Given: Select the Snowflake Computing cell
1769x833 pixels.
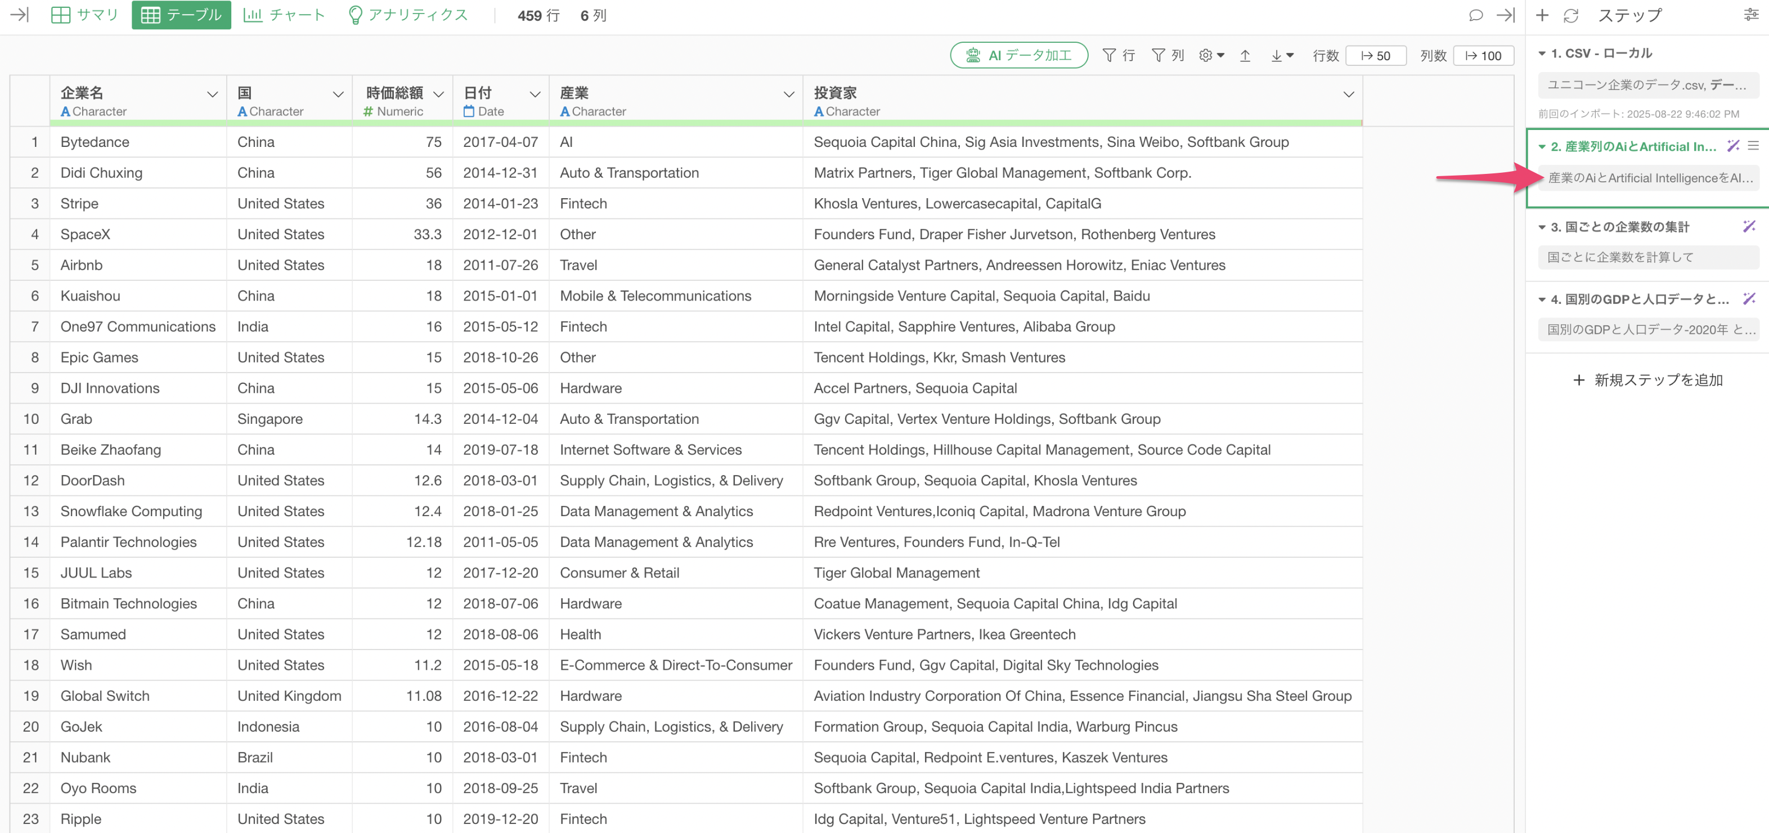Looking at the screenshot, I should click(x=138, y=511).
